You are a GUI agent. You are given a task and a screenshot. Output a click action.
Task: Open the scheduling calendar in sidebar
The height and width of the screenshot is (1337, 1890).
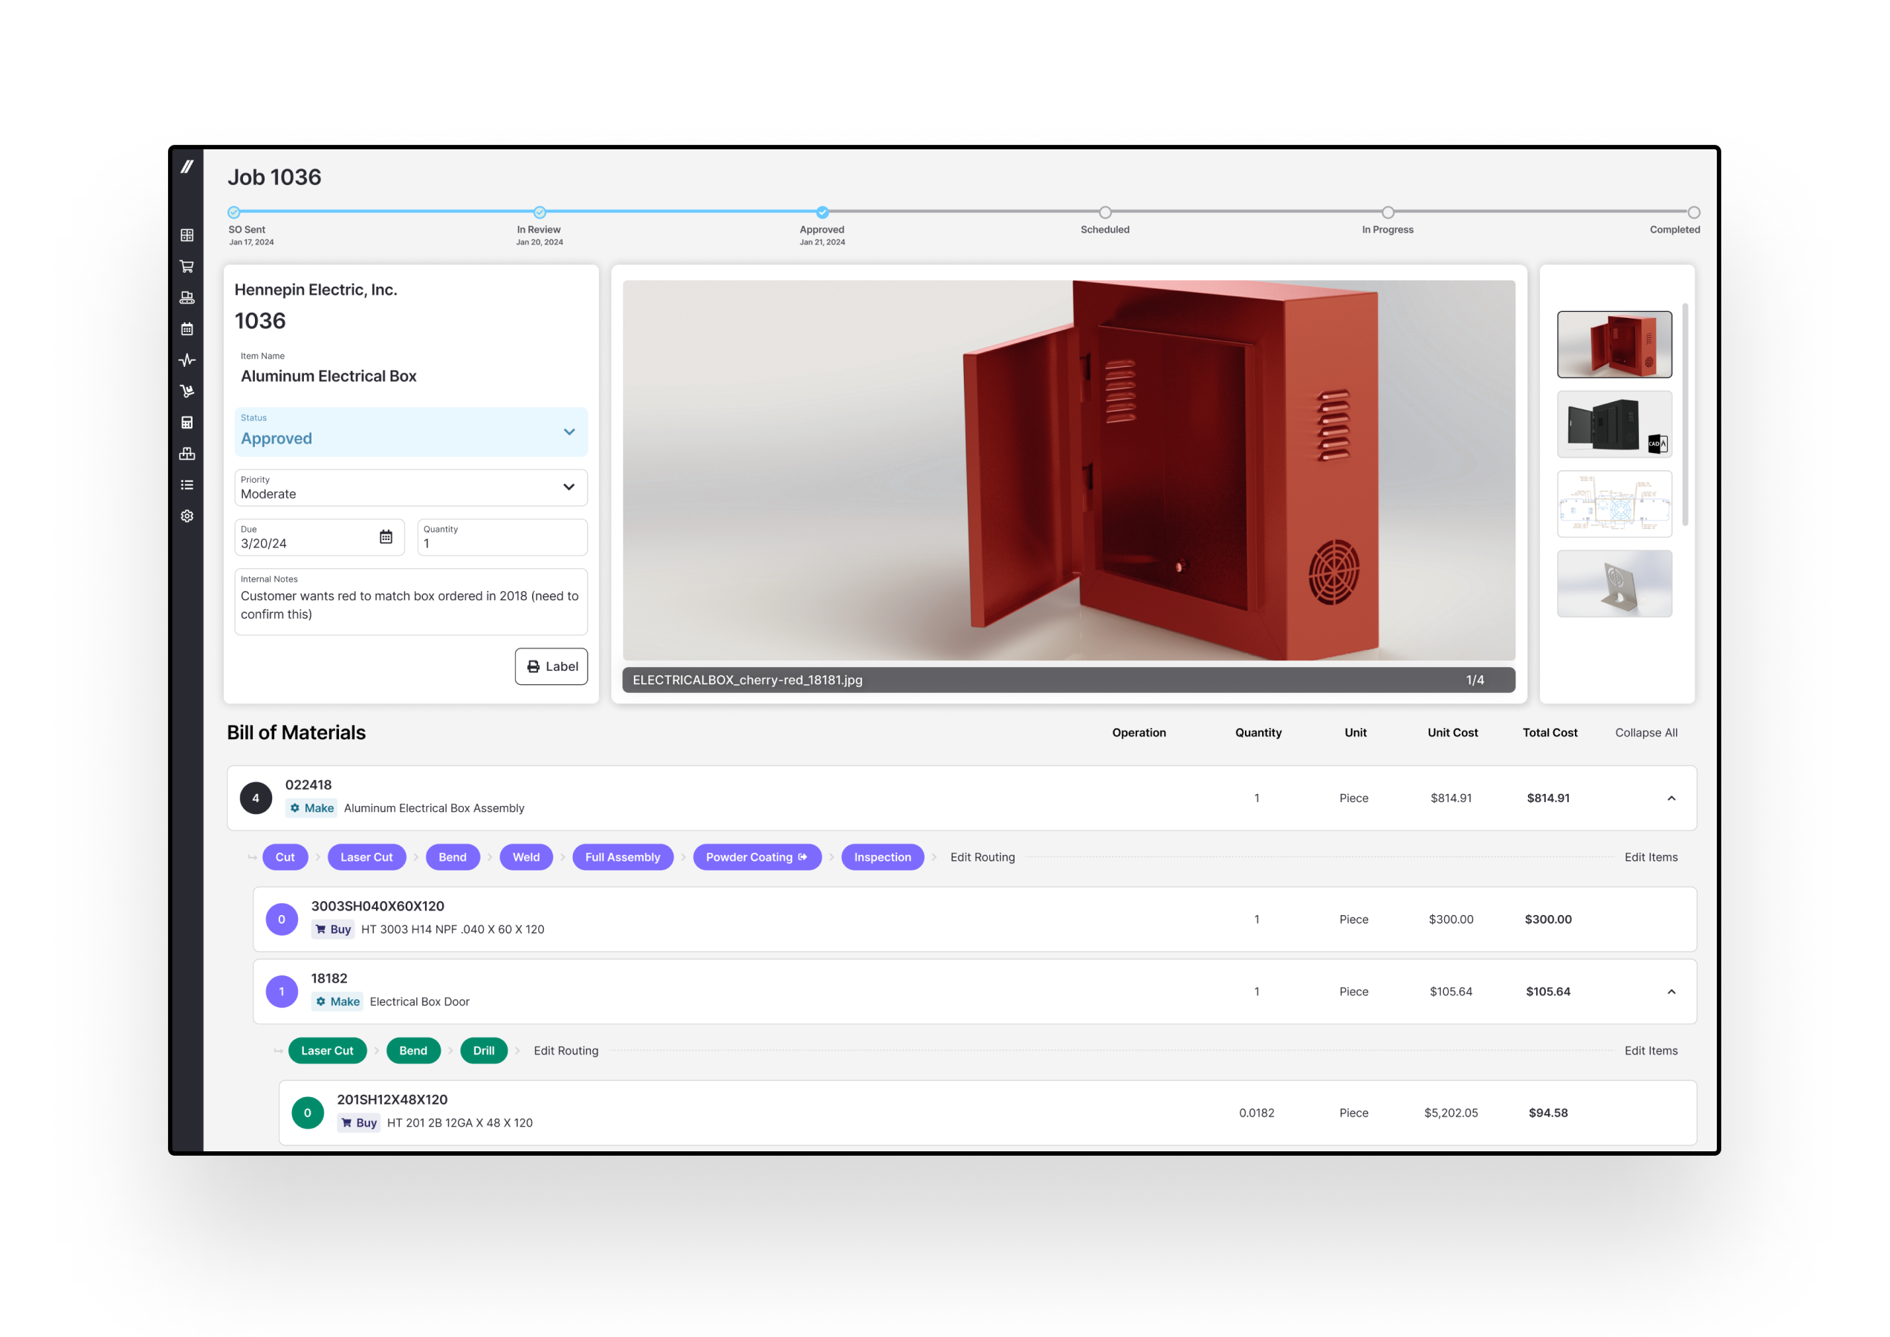coord(188,328)
